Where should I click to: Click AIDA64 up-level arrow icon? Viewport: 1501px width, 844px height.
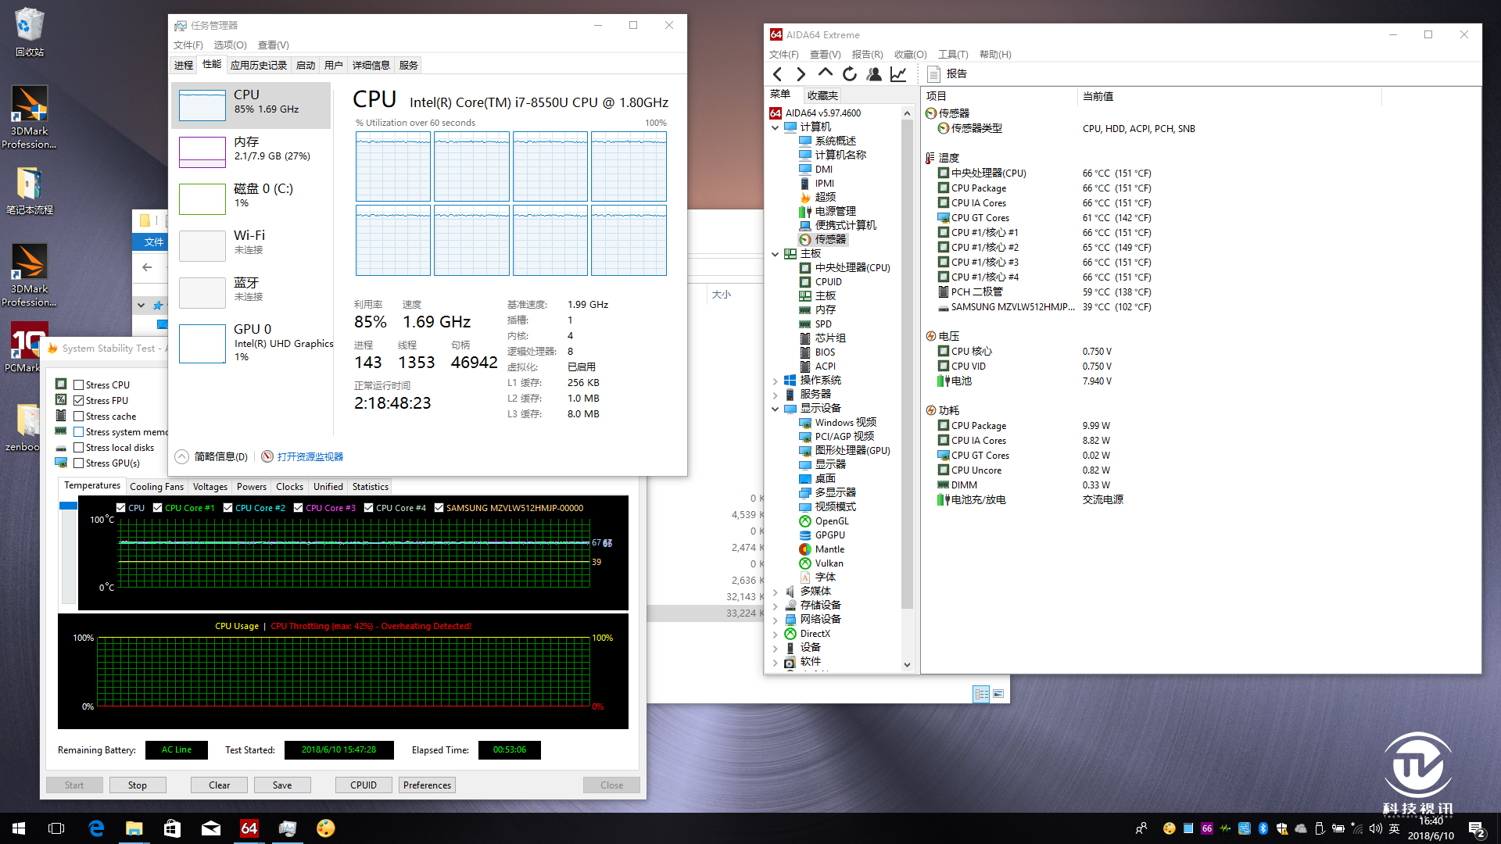(x=825, y=73)
